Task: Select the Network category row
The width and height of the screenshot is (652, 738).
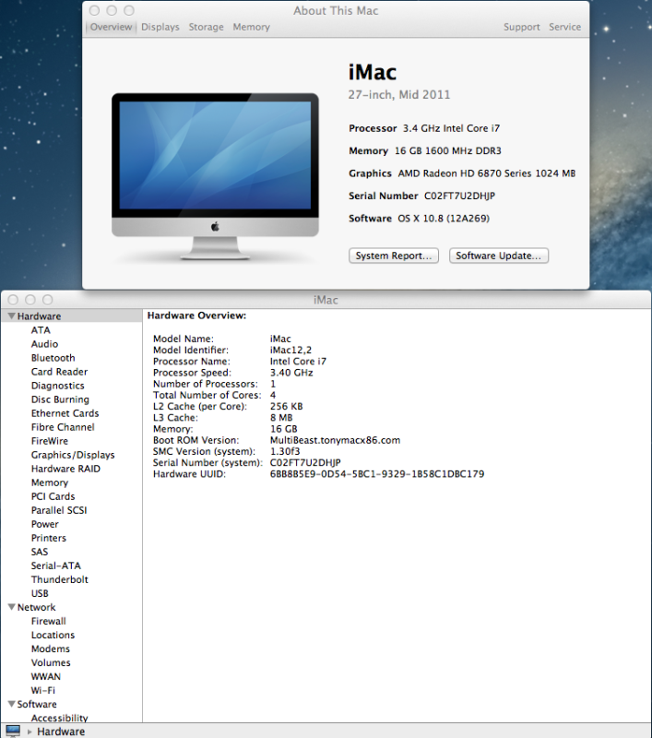Action: 72,607
